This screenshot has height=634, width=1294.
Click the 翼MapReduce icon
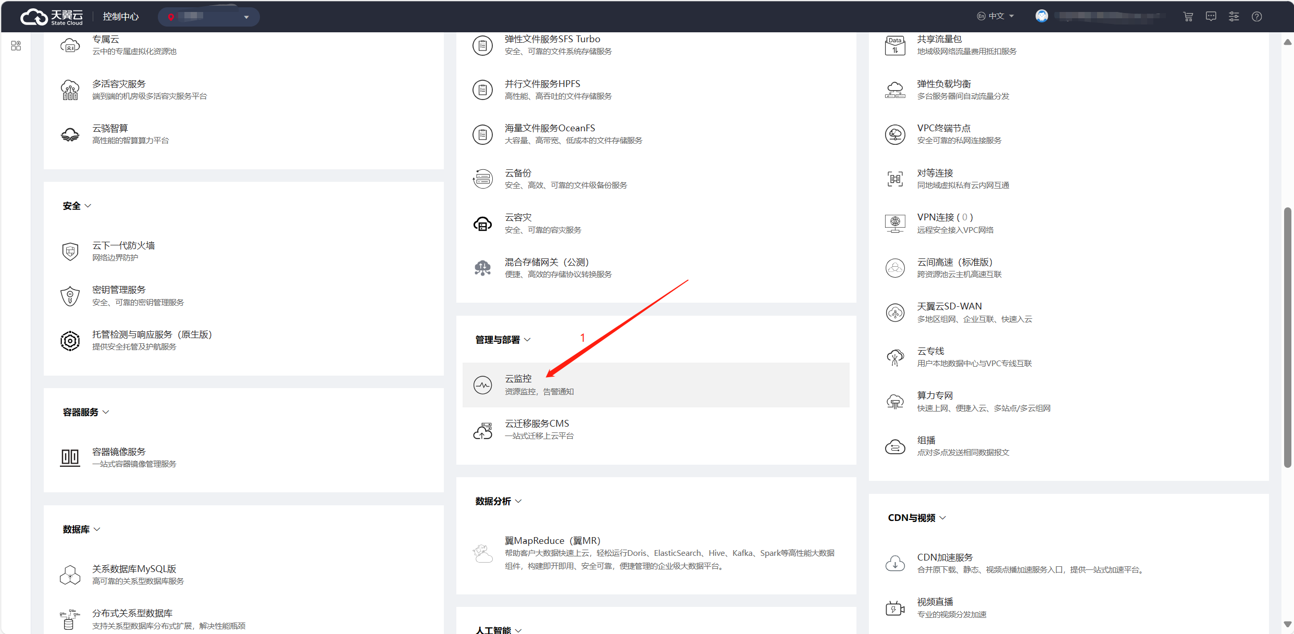point(483,553)
